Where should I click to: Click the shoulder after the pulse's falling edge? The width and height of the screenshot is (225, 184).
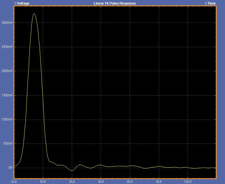coord(51,162)
